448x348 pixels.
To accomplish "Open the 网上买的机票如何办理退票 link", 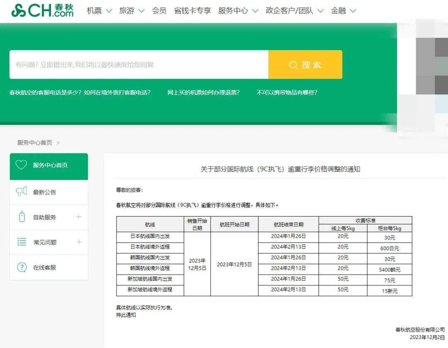I will (x=203, y=92).
